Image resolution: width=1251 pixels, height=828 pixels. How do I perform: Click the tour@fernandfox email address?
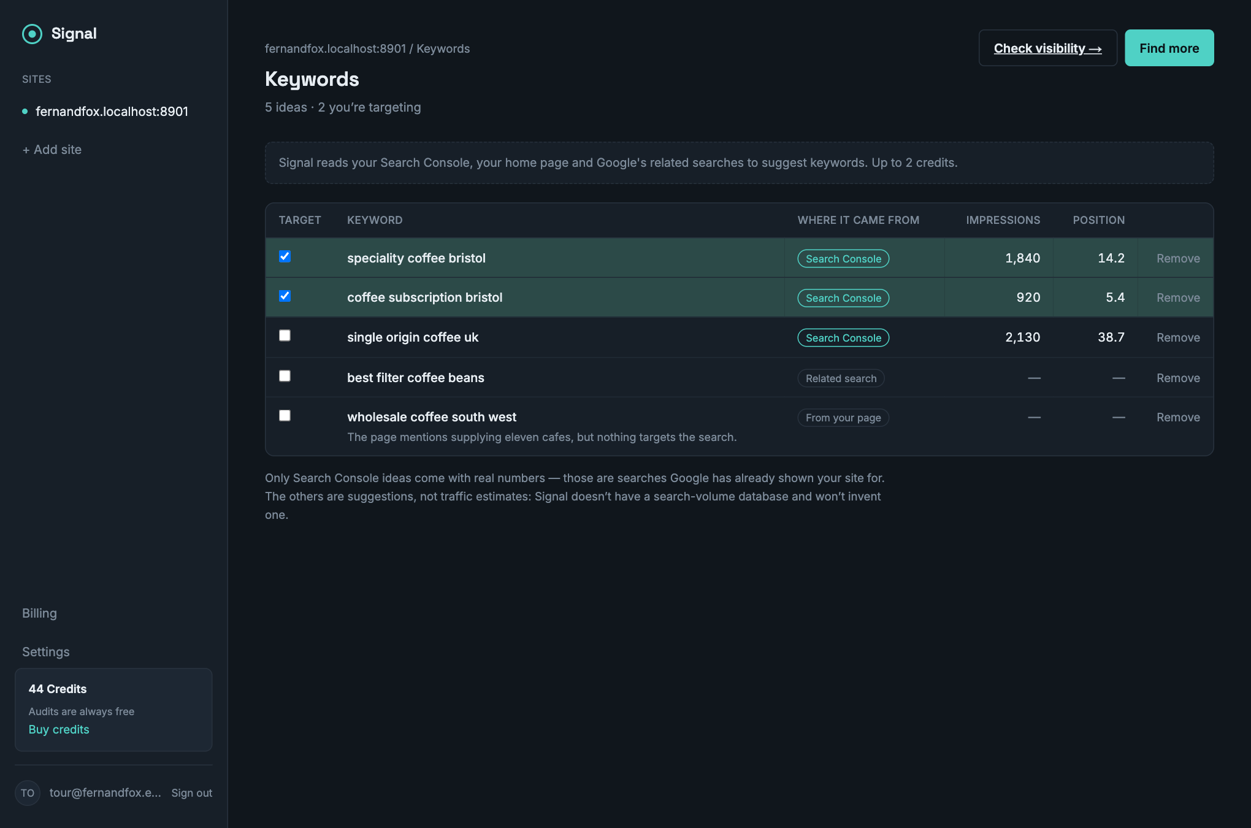pos(105,792)
